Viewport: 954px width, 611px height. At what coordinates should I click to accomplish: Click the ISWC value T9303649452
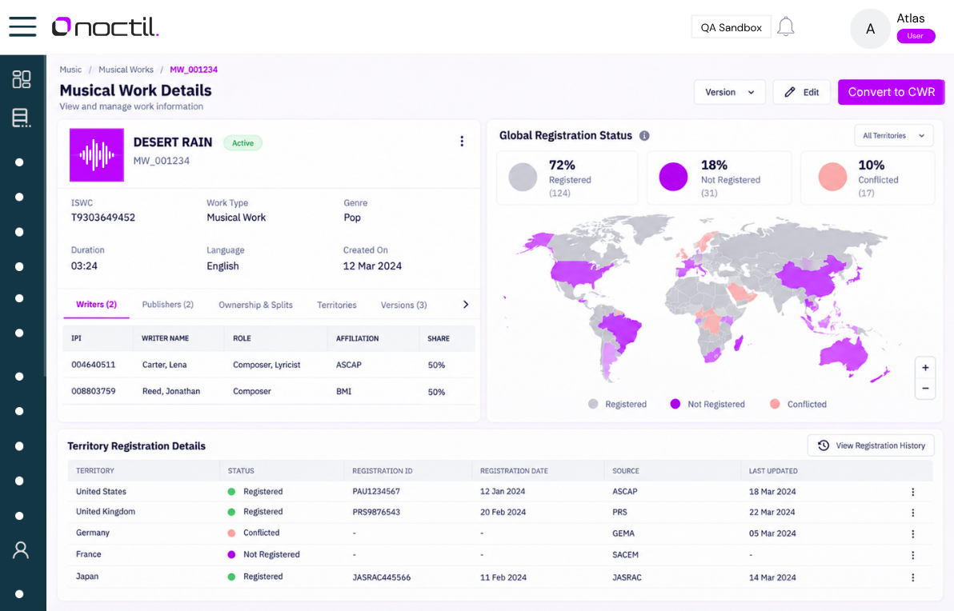click(102, 217)
